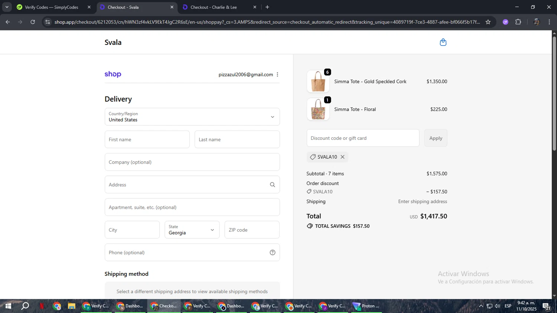Focus the ZIP code field
This screenshot has height=313, width=557.
pos(252,230)
